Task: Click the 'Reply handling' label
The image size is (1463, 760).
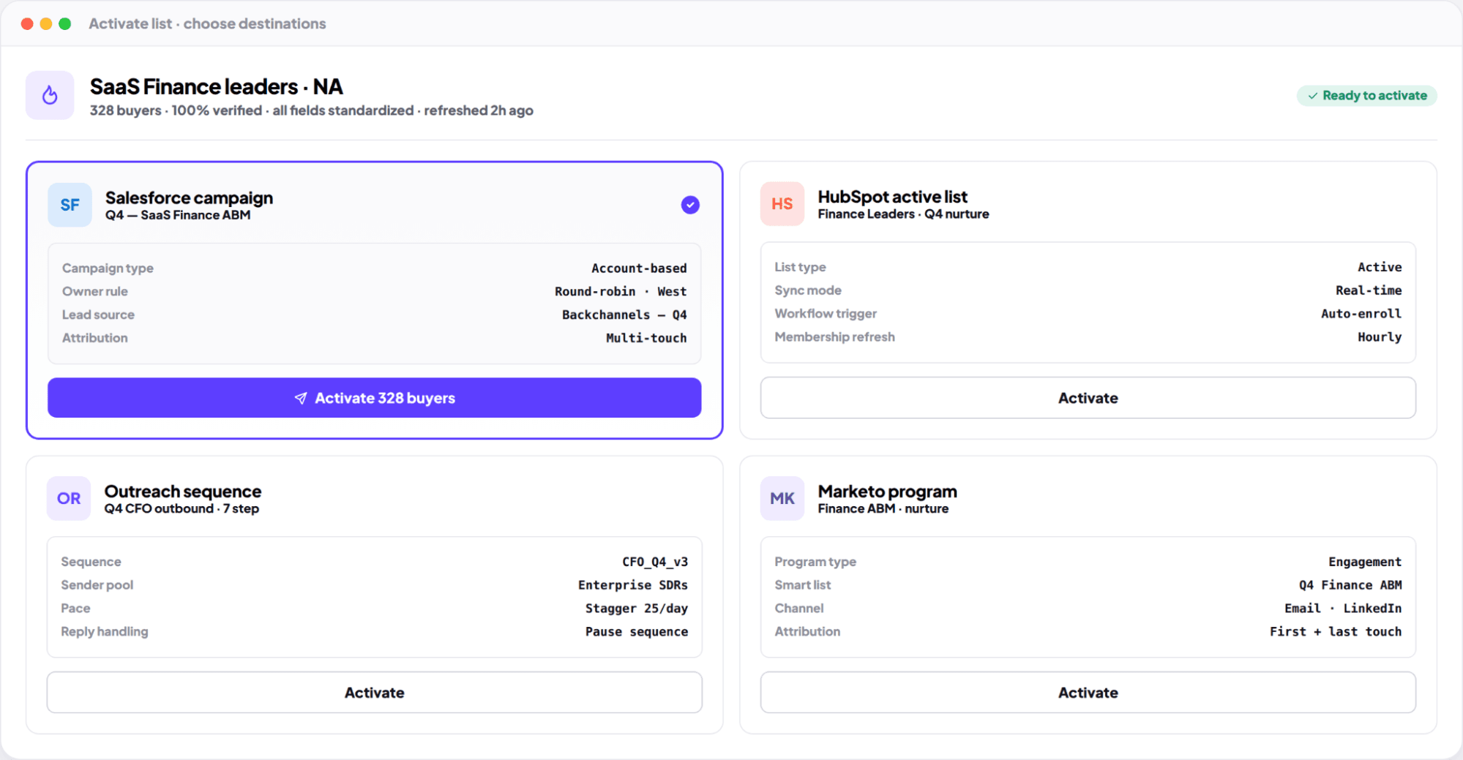Action: tap(104, 631)
